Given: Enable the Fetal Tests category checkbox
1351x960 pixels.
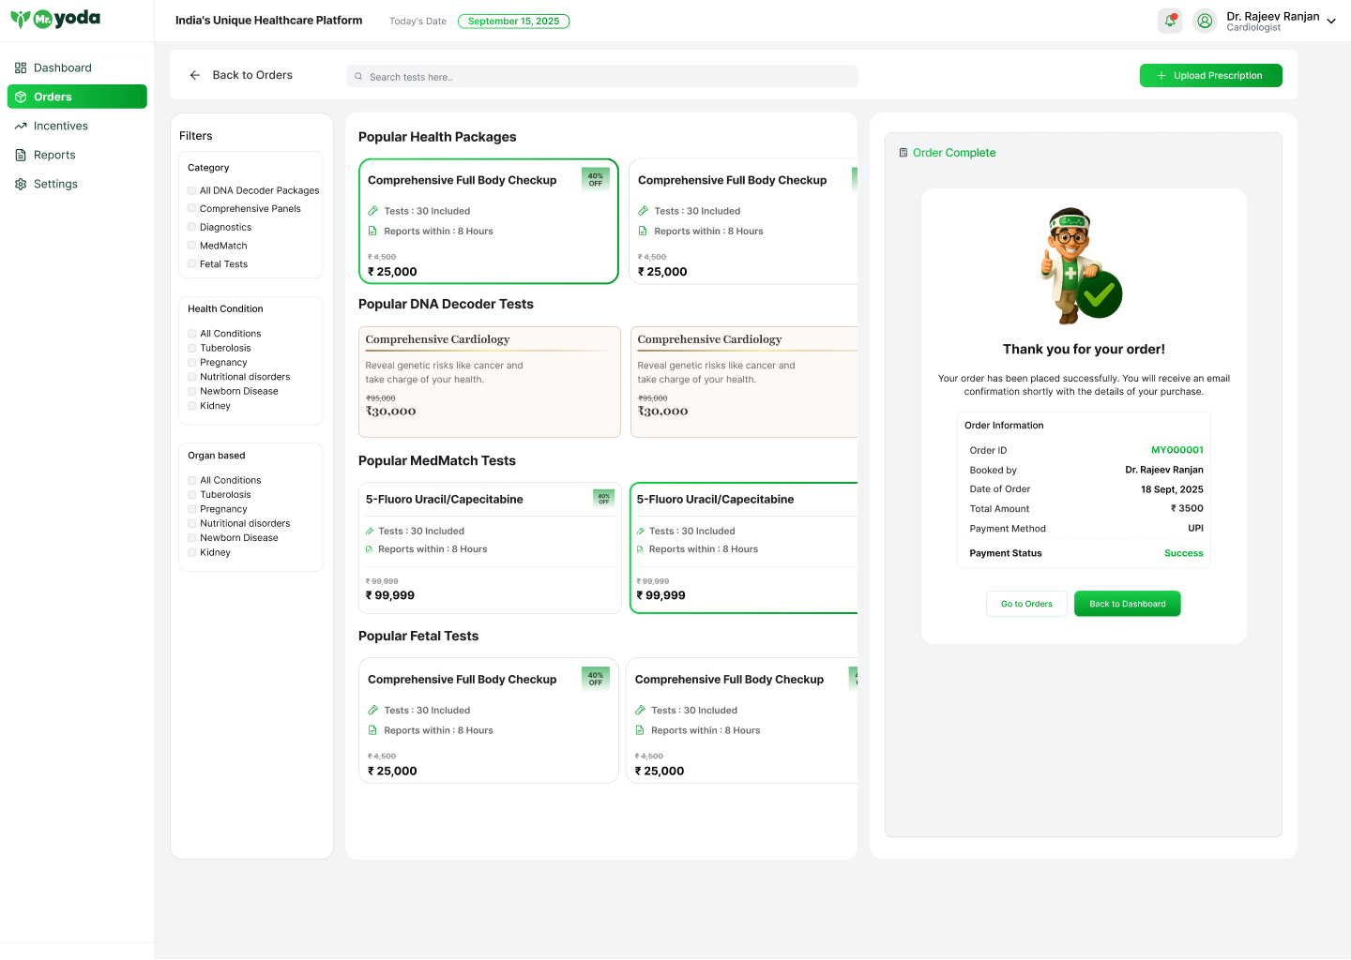Looking at the screenshot, I should (192, 264).
